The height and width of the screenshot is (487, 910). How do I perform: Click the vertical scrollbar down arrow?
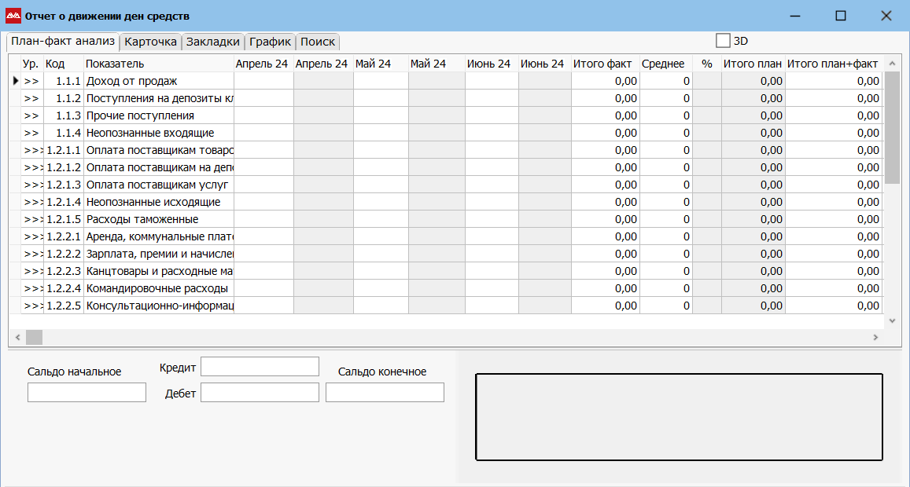pyautogui.click(x=892, y=321)
